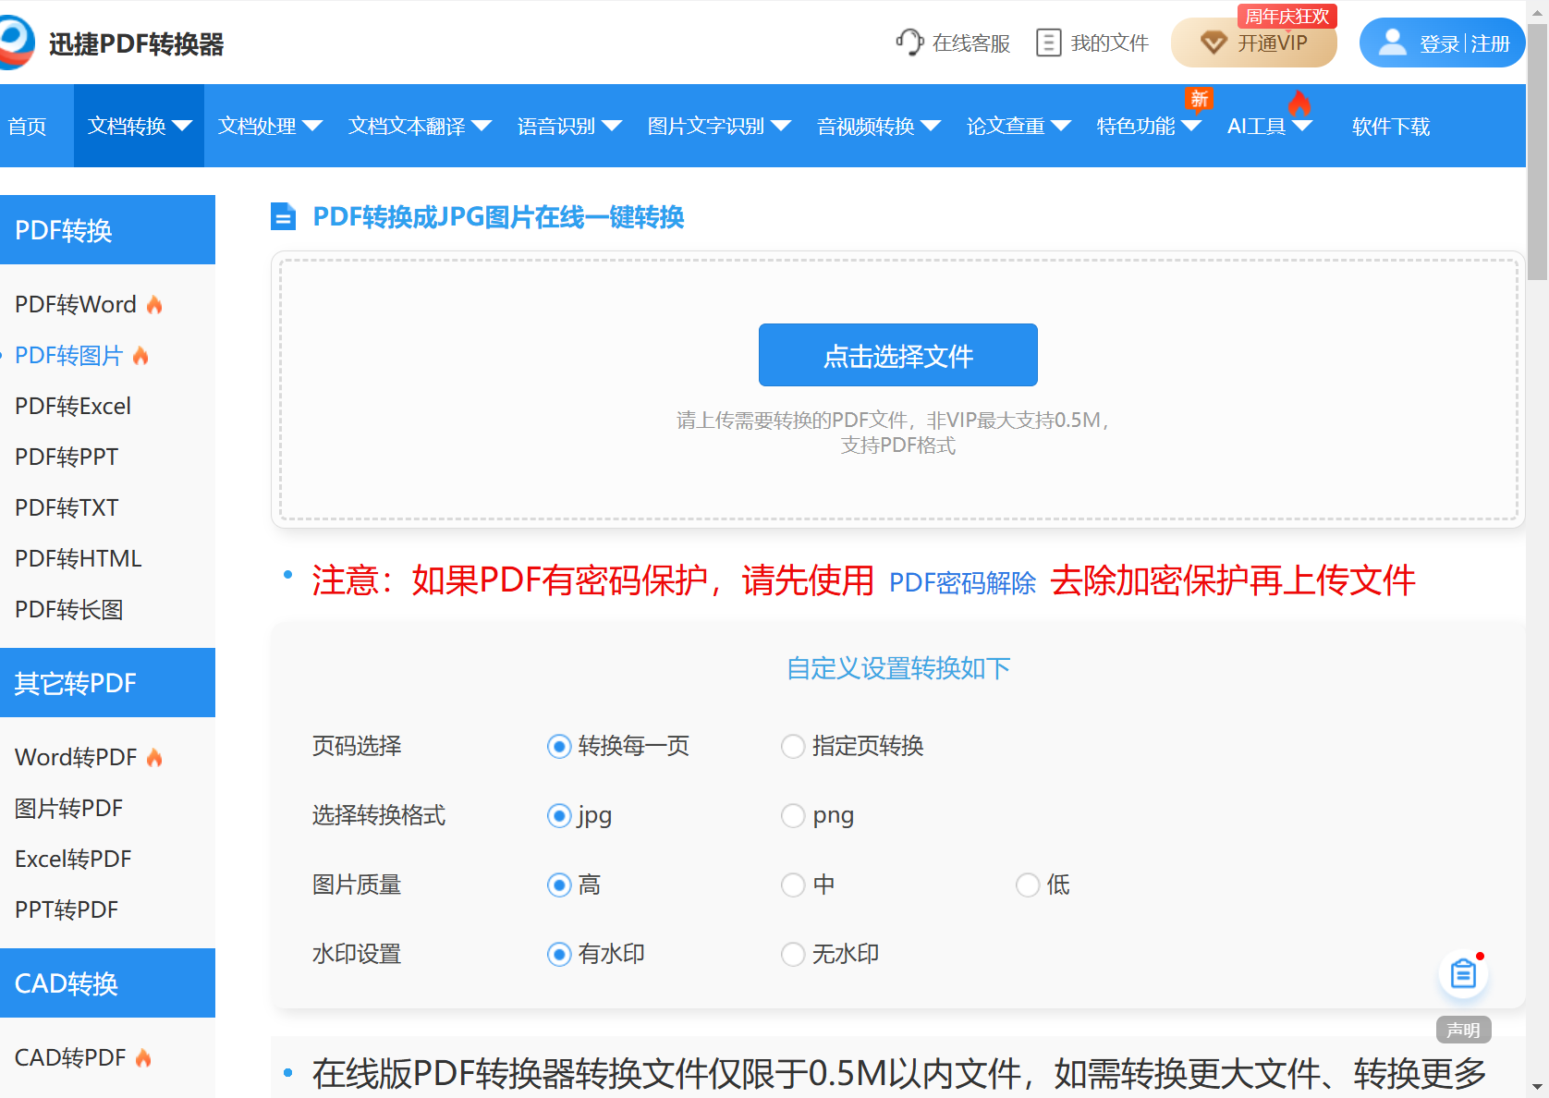Screen dimensions: 1549x1098
Task: Choose png as the conversion format
Action: (792, 815)
